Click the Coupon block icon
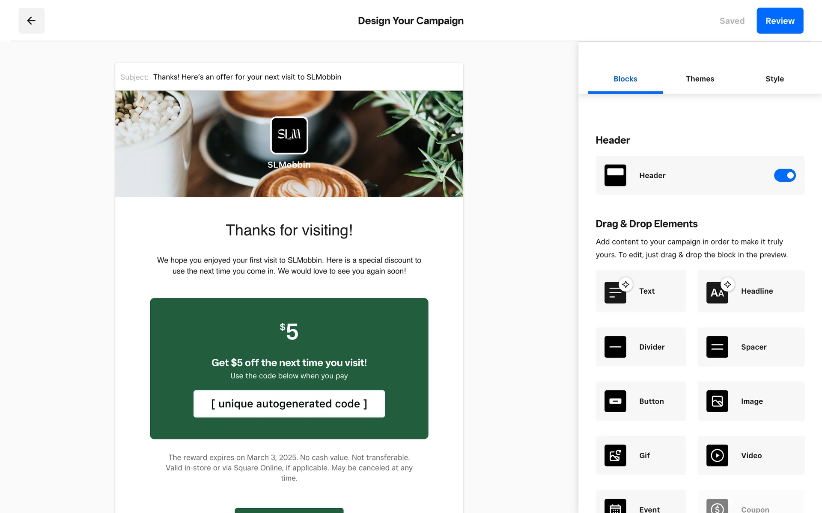Image resolution: width=822 pixels, height=513 pixels. [717, 507]
